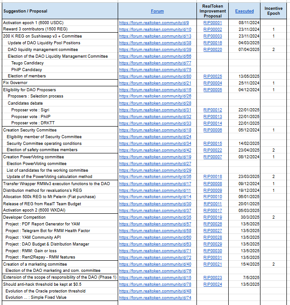This screenshot has width=290, height=305.
Task: Open forum link ending in /d/80
Action: point(155,76)
